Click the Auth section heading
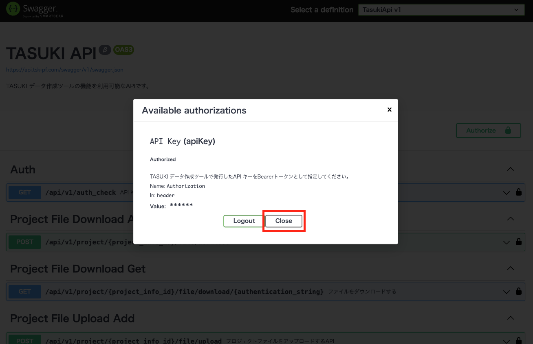 click(23, 170)
